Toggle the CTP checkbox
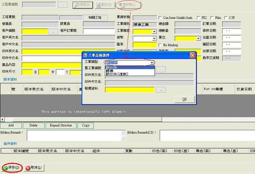Image resolution: width=255 pixels, height=174 pixels. coord(226,18)
